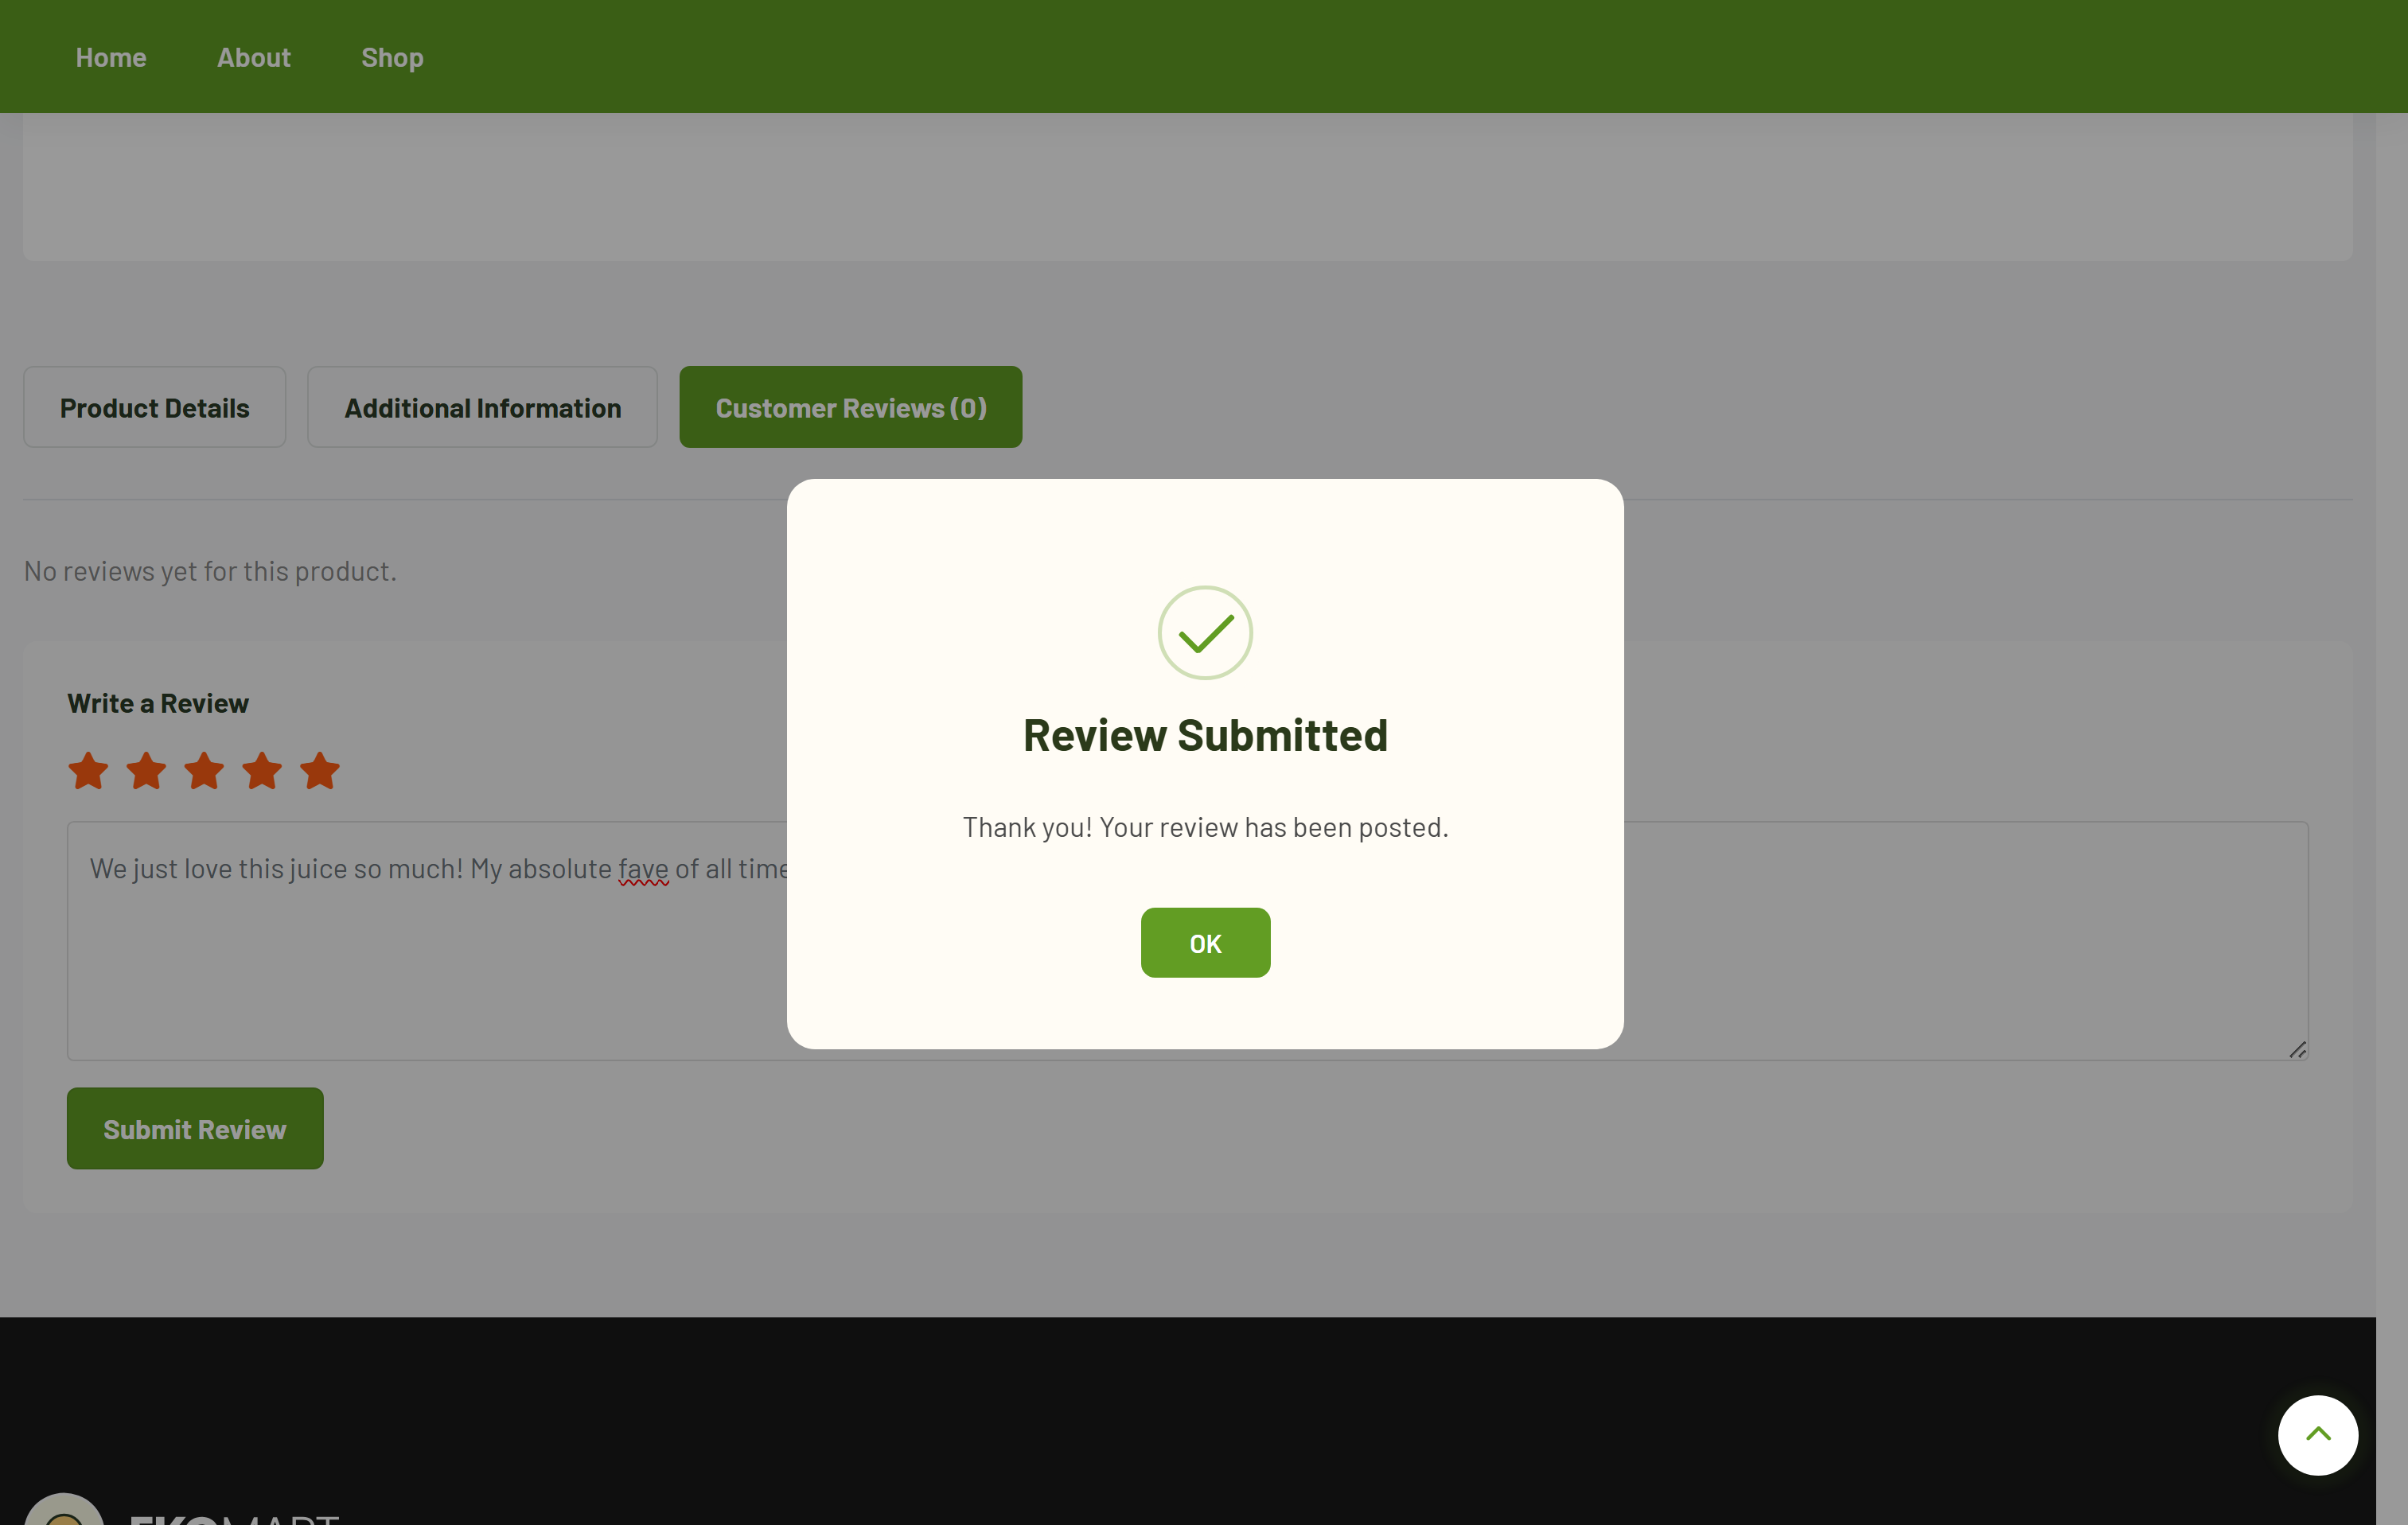2408x1525 pixels.
Task: Click 'Thank you! Your review has been posted.' message
Action: 1205,827
